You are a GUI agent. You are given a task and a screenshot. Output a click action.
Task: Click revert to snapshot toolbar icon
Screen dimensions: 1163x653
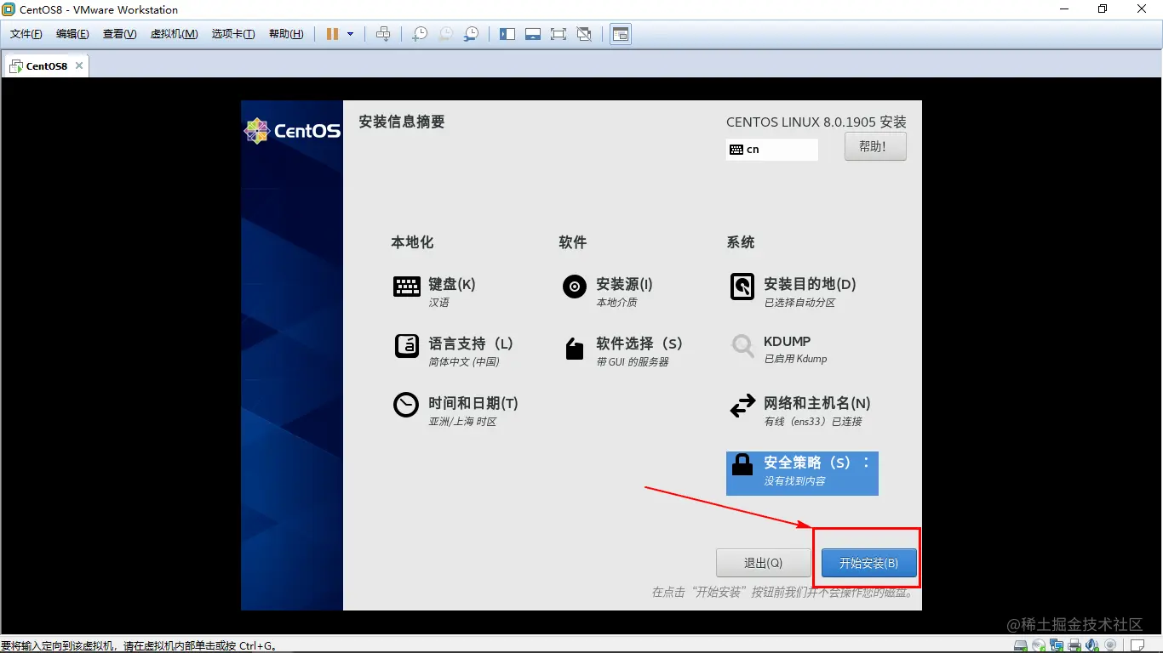tap(445, 34)
